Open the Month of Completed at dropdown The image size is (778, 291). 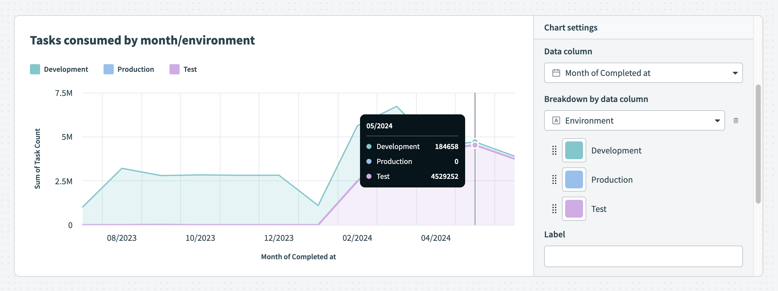(644, 73)
